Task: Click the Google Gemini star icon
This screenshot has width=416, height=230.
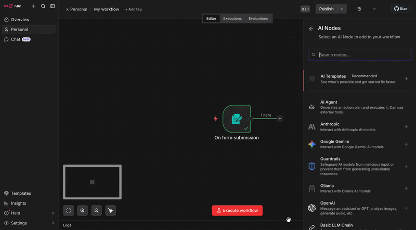Action: 311,145
